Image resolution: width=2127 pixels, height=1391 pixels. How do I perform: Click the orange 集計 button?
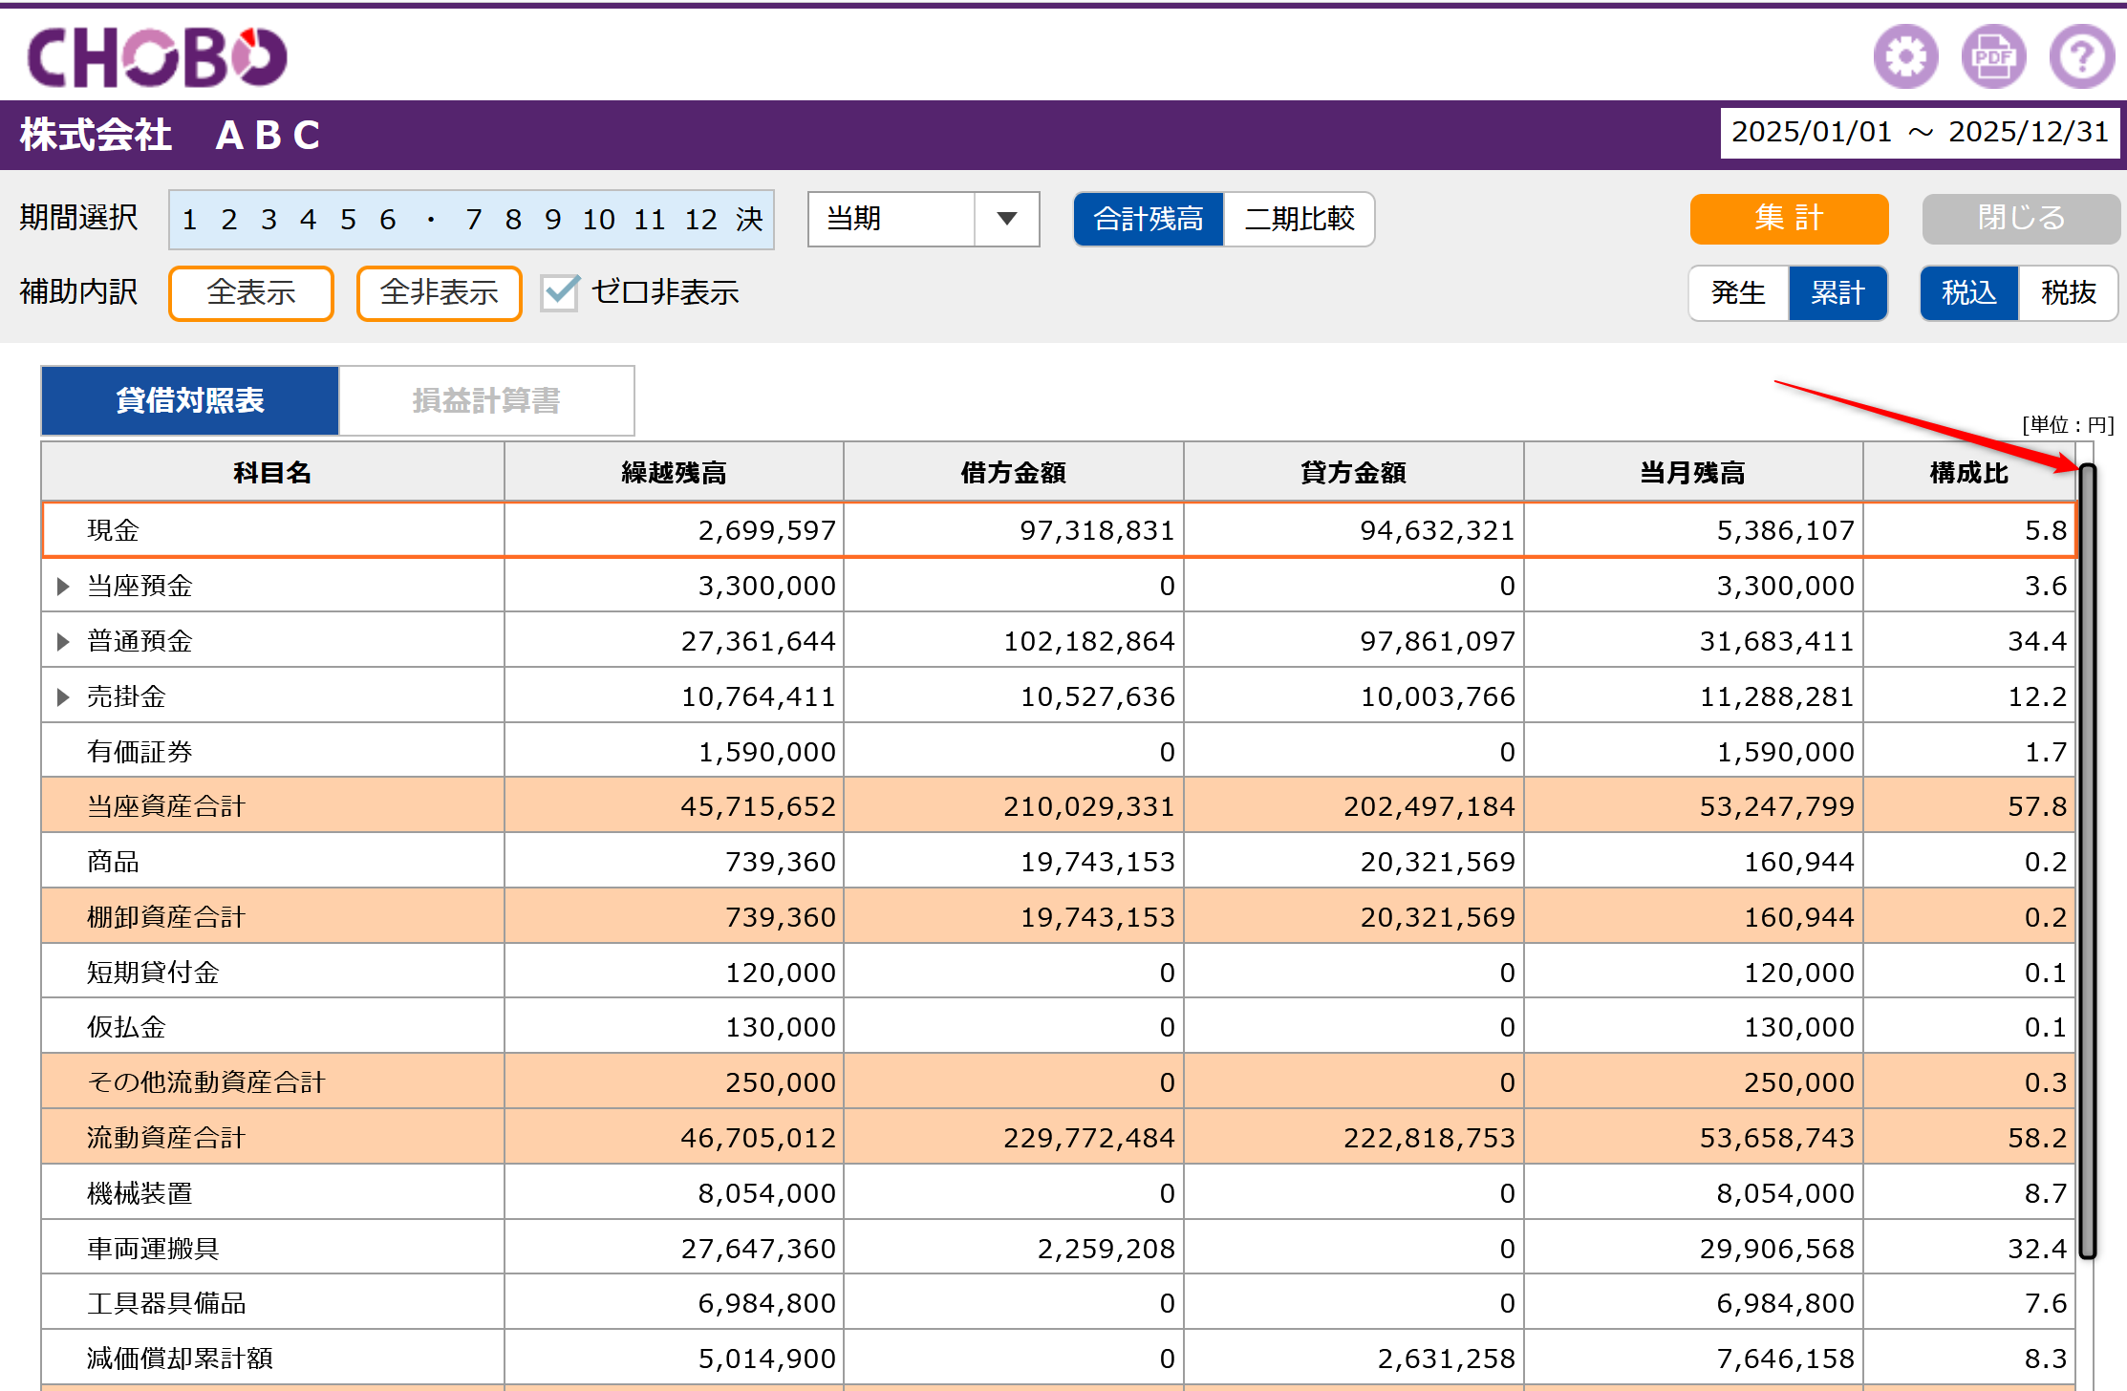coord(1789,219)
